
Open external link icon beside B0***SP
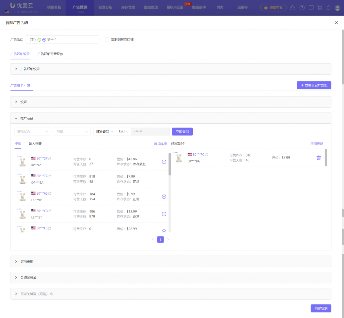point(50,158)
